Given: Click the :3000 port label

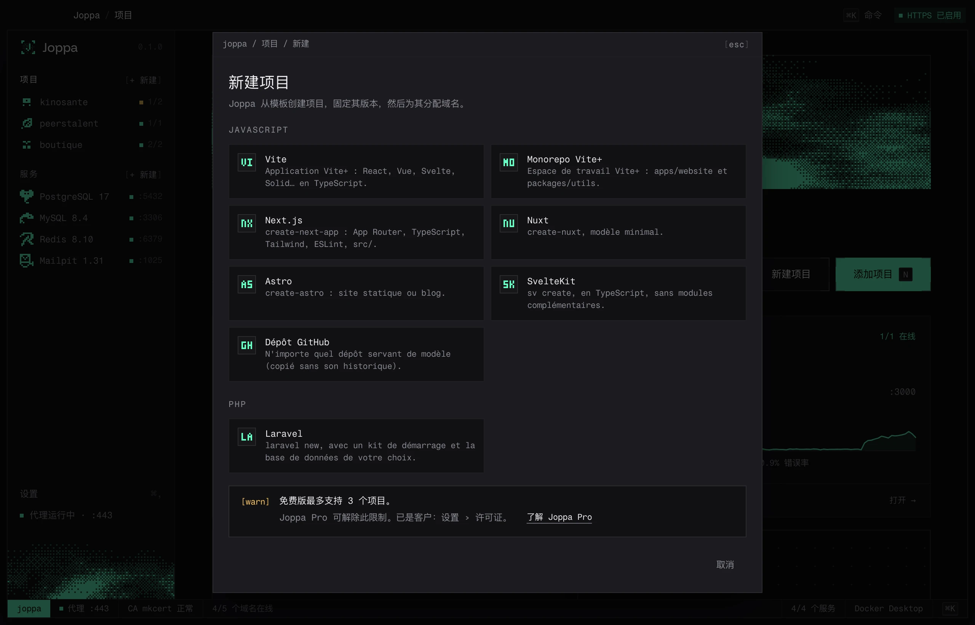Looking at the screenshot, I should point(902,392).
